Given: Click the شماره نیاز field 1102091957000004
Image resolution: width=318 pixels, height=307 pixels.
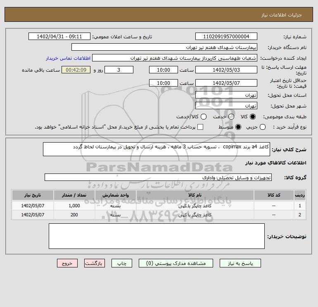Looking at the screenshot, I should point(226,36).
